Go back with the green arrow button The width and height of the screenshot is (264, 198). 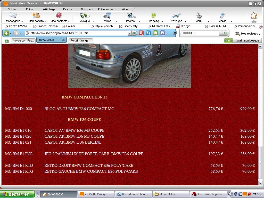6,33
